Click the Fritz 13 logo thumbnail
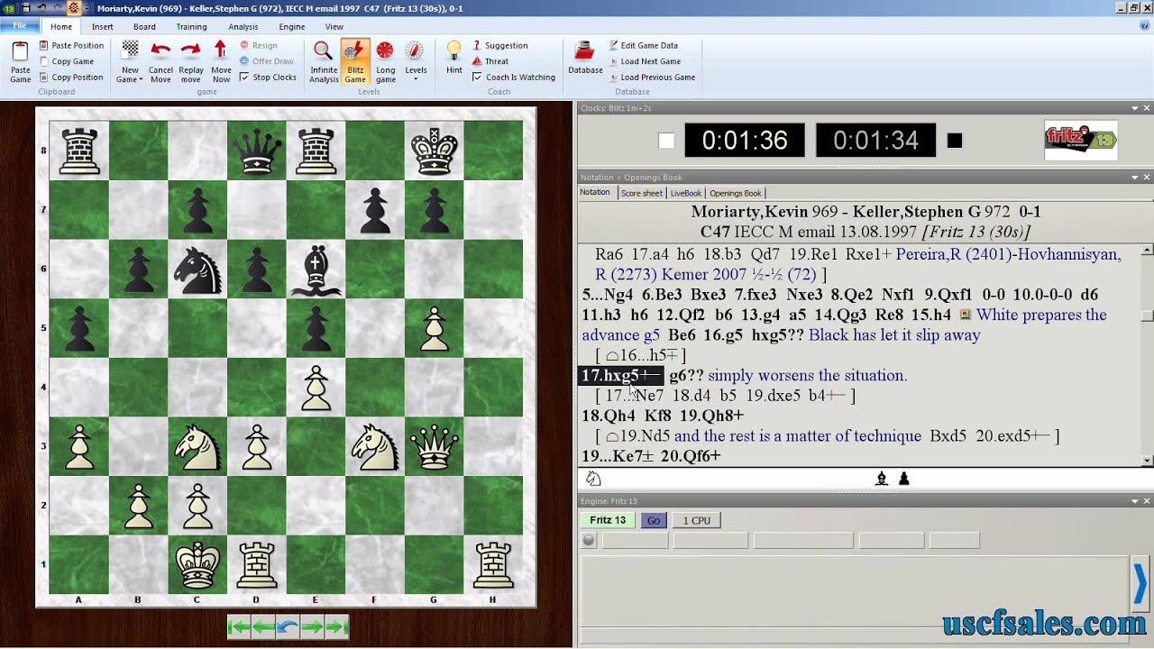Image resolution: width=1154 pixels, height=649 pixels. point(1081,140)
